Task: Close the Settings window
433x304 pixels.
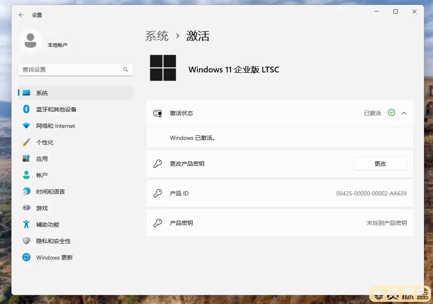Action: [414, 12]
